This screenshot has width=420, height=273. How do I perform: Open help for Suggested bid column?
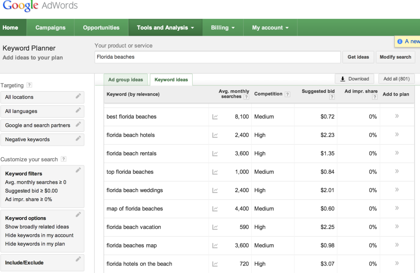pos(332,97)
